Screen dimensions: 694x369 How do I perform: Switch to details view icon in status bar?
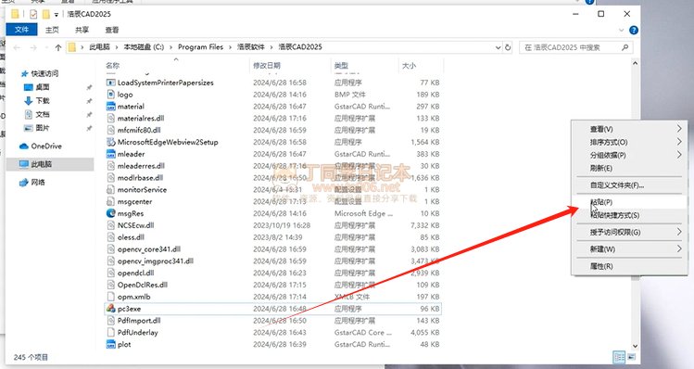[x=619, y=357]
